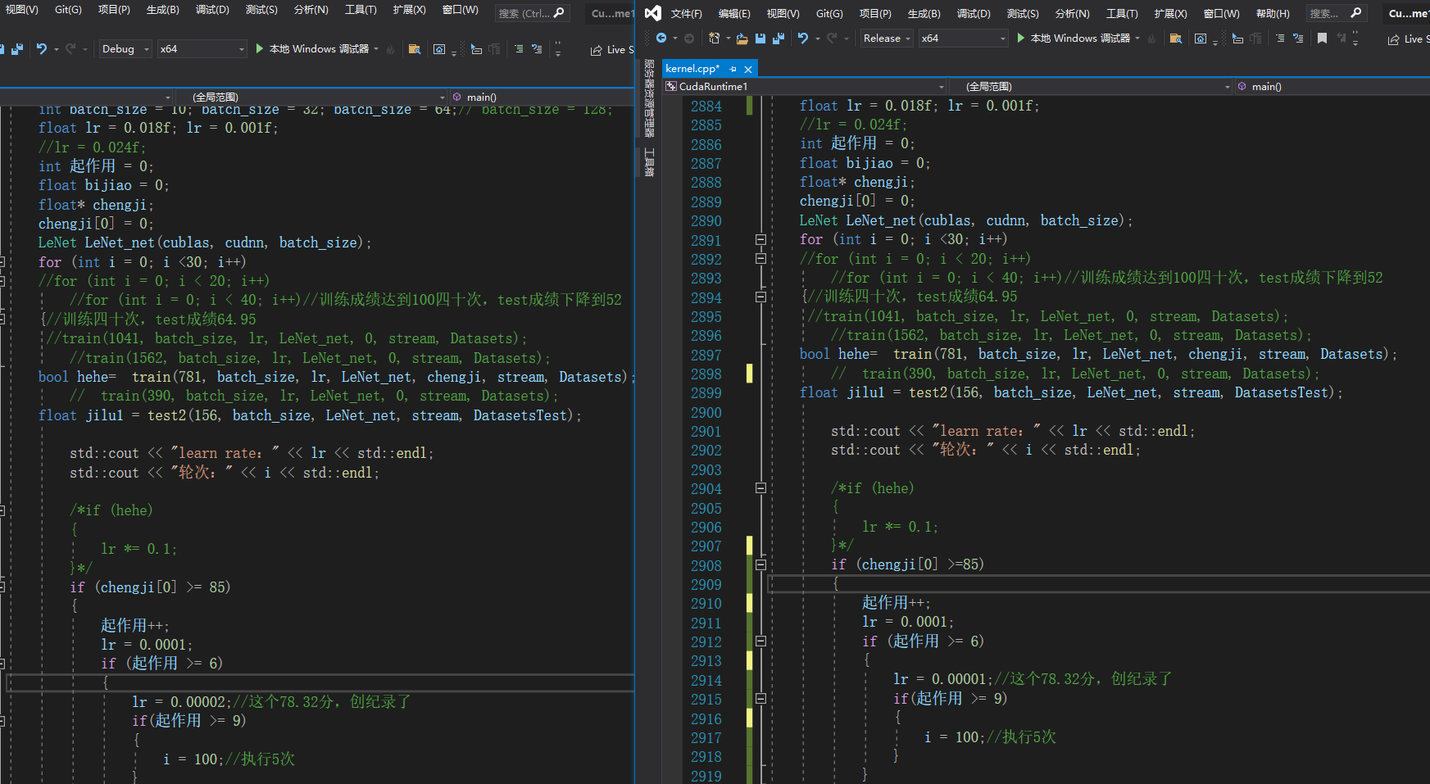Open the 文件(F) menu in right window

coord(686,13)
